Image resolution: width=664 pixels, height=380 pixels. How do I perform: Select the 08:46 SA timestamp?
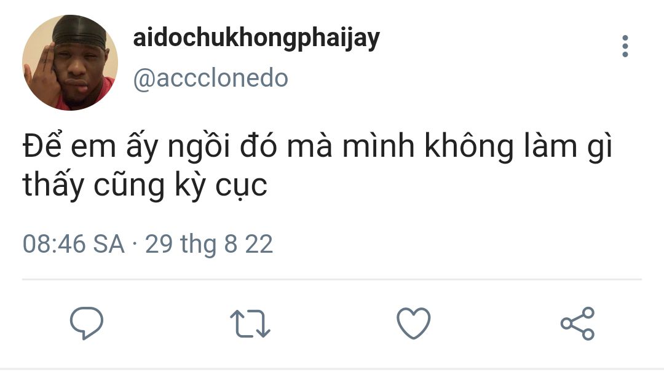pos(73,244)
